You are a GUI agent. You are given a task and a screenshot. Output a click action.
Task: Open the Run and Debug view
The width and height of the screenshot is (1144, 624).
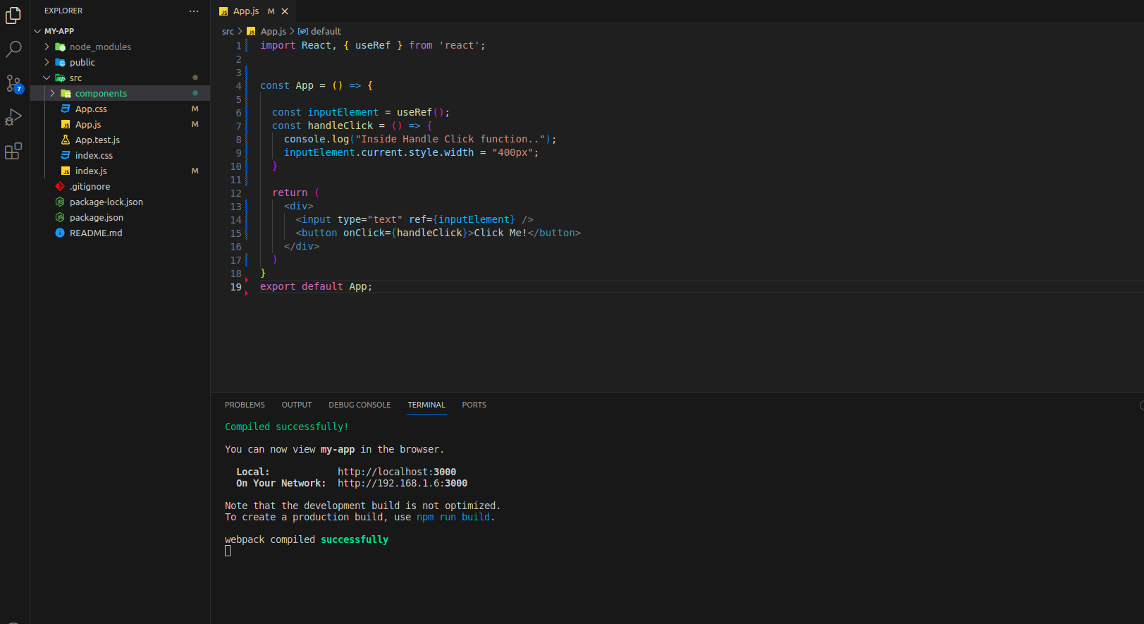coord(13,117)
